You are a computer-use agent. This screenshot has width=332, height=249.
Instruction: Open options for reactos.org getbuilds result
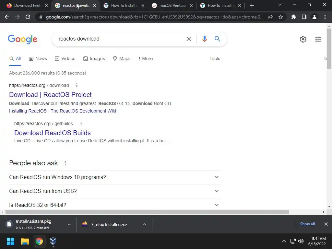click(x=81, y=124)
